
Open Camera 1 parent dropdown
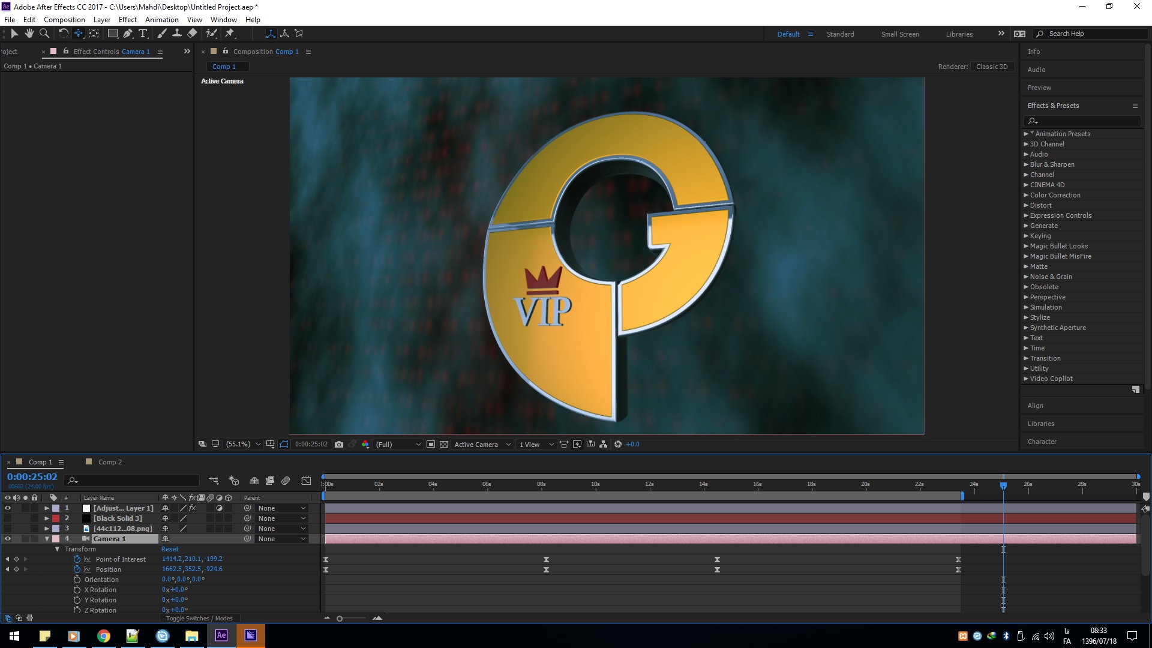pyautogui.click(x=281, y=539)
